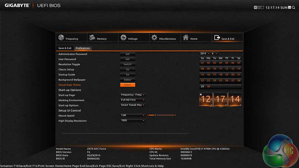Click the Mouse Speed slider track
The height and width of the screenshot is (168, 299).
(162, 115)
